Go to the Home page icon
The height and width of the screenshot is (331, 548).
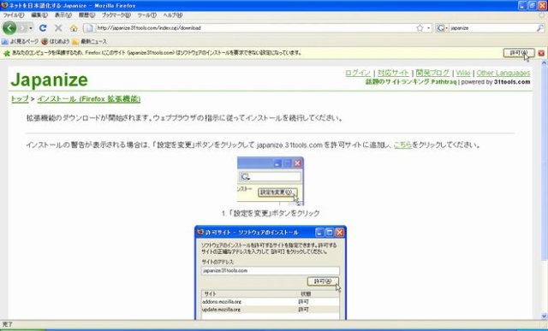pos(74,28)
